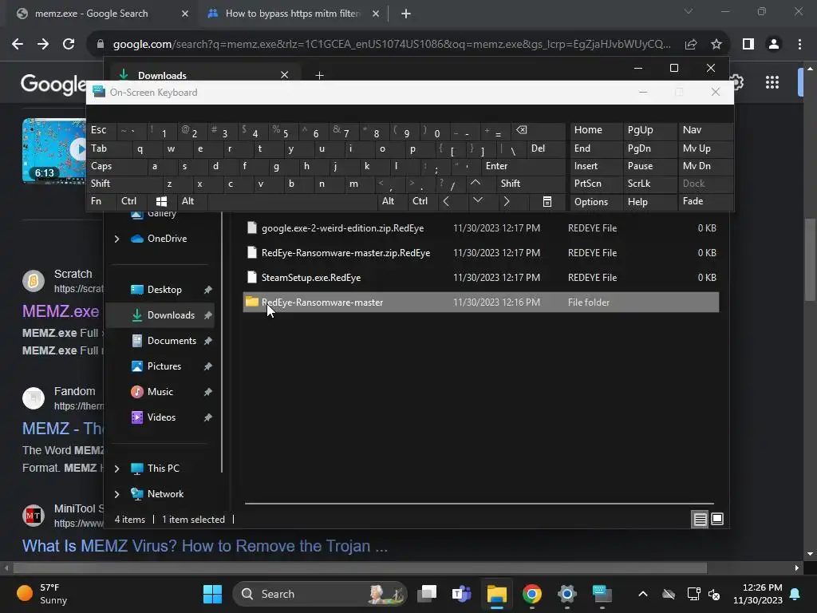The image size is (817, 613).
Task: Select Desktop in the navigation pane
Action: pyautogui.click(x=164, y=290)
